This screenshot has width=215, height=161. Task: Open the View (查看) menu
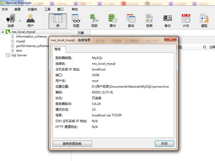click(18, 9)
